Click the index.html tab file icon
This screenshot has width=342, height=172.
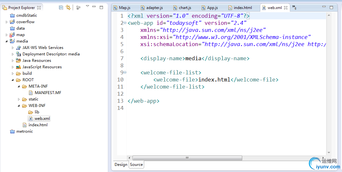click(x=230, y=8)
